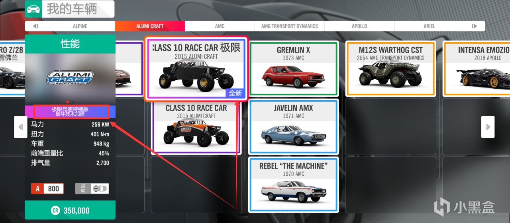Click the 车重 948 kg stat
510x223 pixels.
pos(70,143)
